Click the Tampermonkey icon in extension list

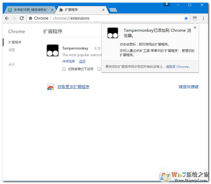pyautogui.click(x=52, y=50)
